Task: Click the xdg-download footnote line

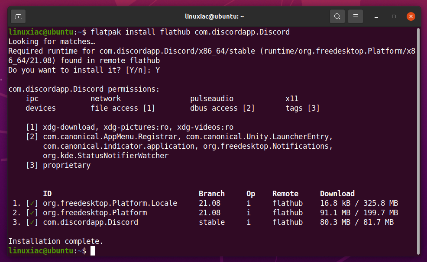Action: coord(129,127)
